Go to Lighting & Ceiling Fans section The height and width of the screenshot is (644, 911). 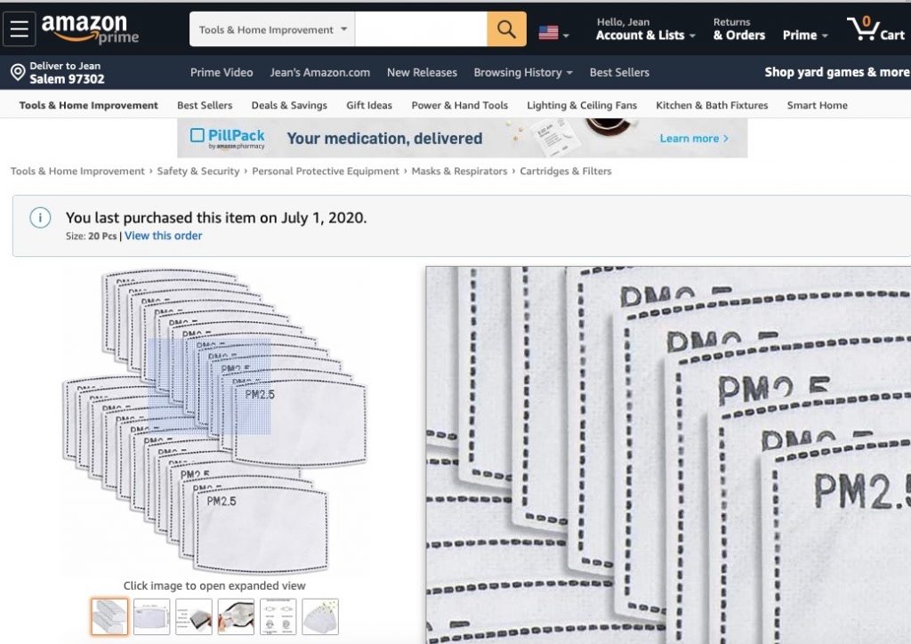pos(582,105)
